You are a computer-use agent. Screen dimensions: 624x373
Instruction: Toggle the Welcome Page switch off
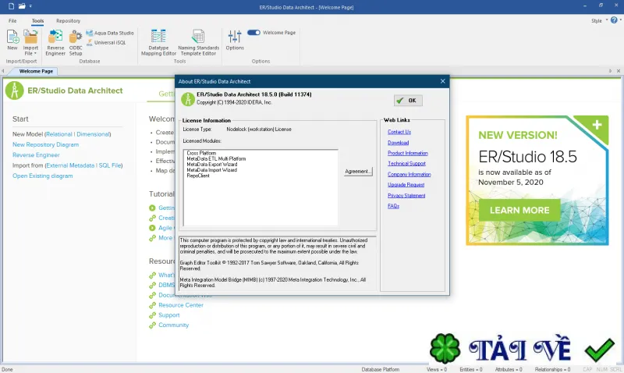click(x=253, y=33)
